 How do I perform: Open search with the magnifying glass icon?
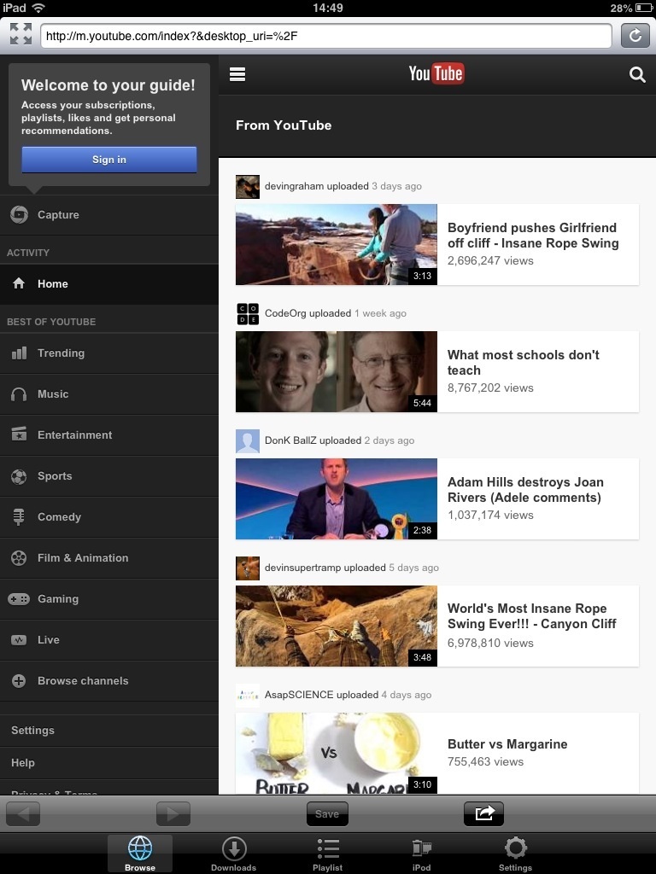click(x=637, y=75)
